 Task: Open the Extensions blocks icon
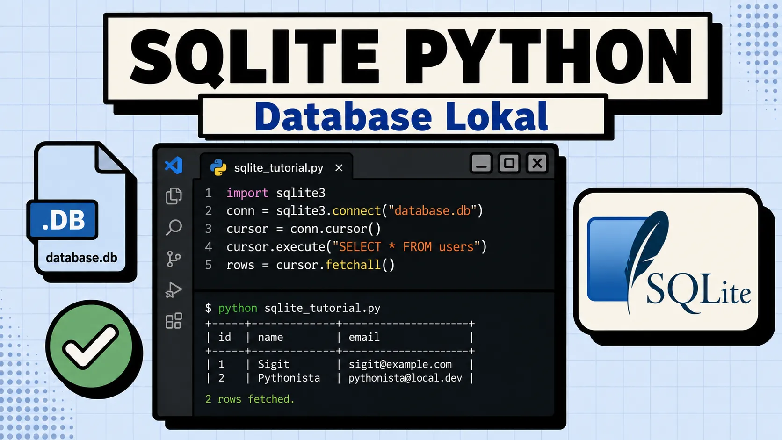(x=174, y=321)
